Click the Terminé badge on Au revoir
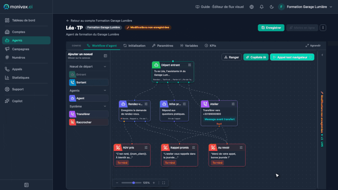Viewport: 338px width, 190px height. (217, 163)
